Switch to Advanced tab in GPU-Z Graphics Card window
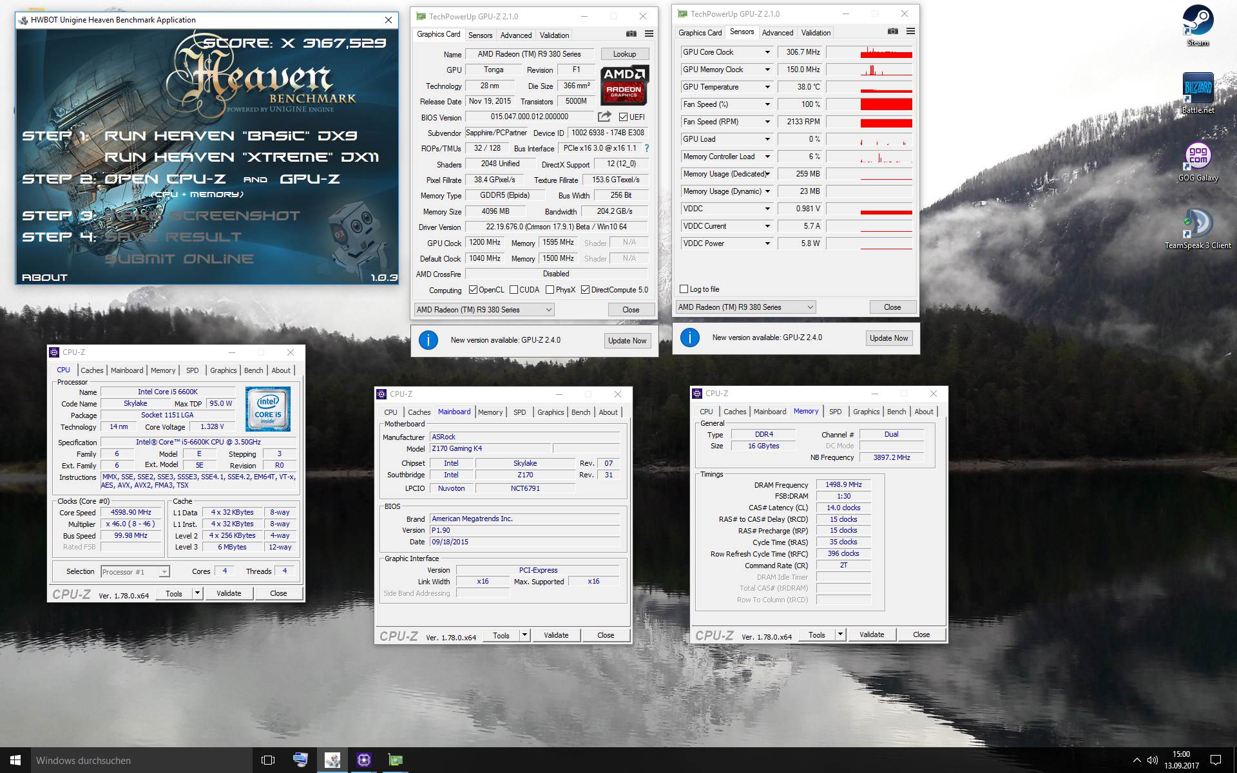 [516, 35]
